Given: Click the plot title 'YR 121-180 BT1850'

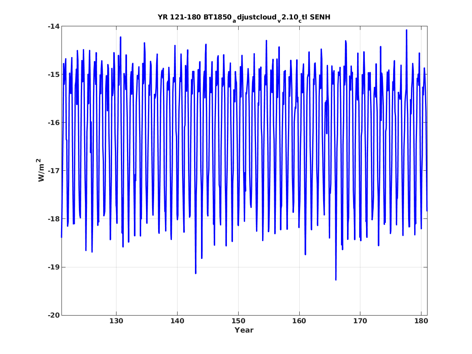Looking at the screenshot, I should pos(244,18).
